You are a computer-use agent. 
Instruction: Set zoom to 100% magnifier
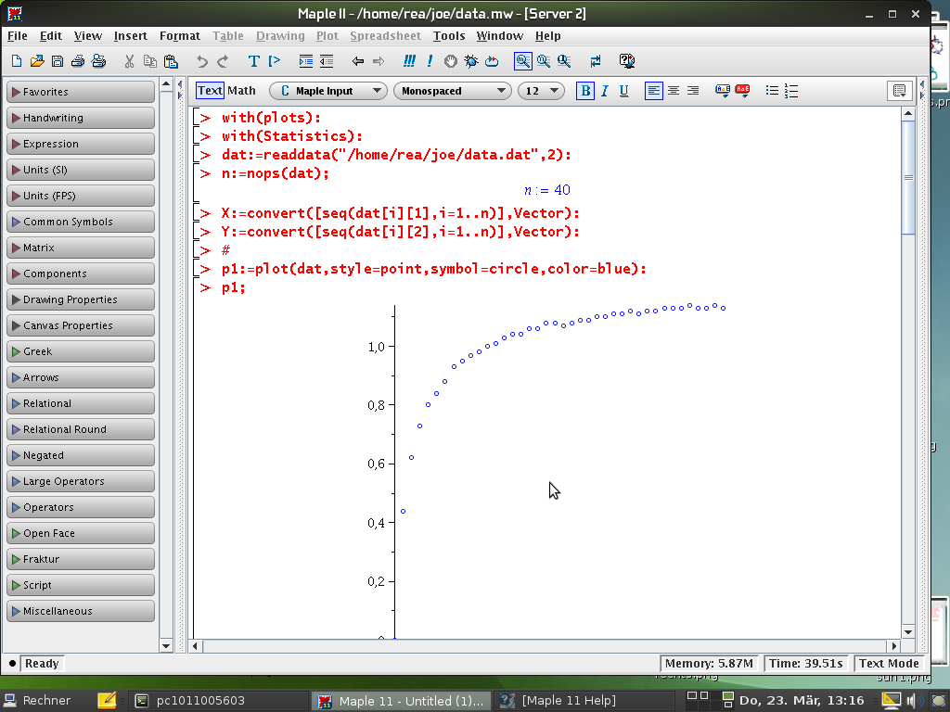click(523, 61)
